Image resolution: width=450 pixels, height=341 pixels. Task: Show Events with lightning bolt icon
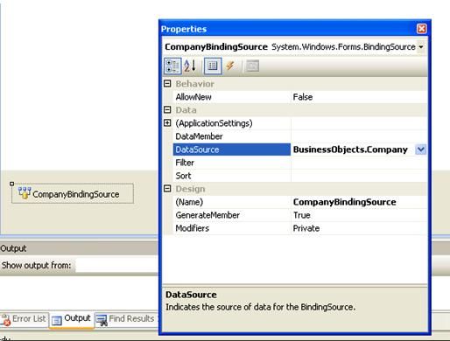tap(230, 66)
